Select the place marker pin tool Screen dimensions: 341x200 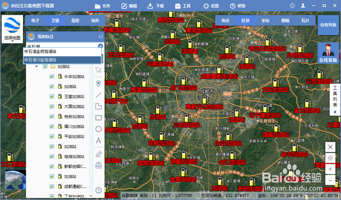pos(99,84)
